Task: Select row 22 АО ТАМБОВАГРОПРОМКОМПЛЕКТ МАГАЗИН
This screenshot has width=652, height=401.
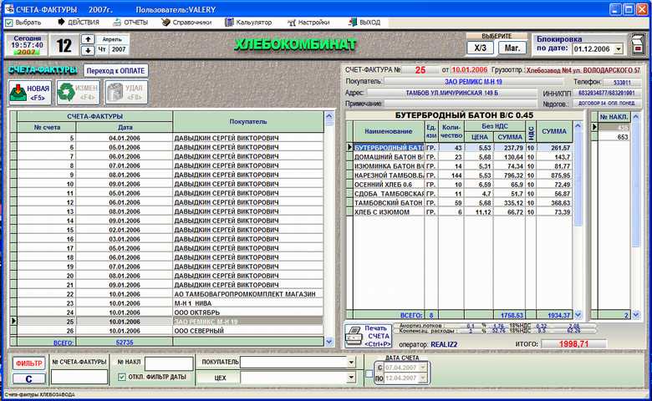Action: click(170, 294)
